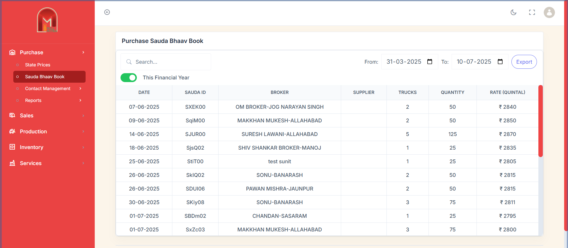568x248 pixels.
Task: Click the sidebar collapse arrow icon
Action: (107, 12)
